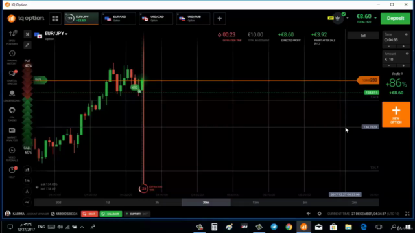Image resolution: width=415 pixels, height=233 pixels.
Task: Click the open position marker on candles
Action: [x=135, y=87]
